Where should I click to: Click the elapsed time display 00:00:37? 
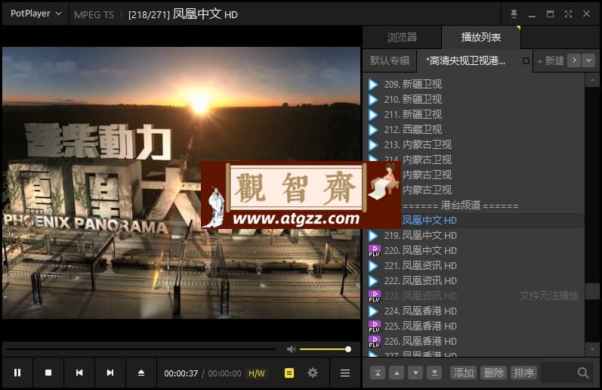tap(181, 373)
